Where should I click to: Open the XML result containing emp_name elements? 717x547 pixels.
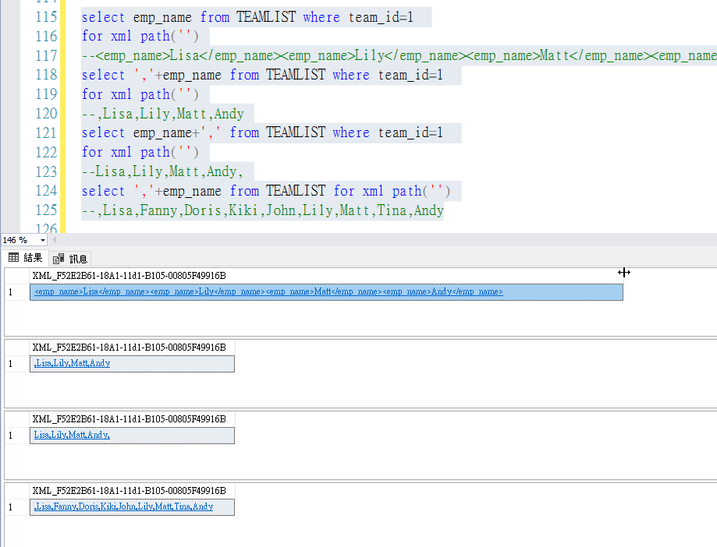[x=265, y=291]
